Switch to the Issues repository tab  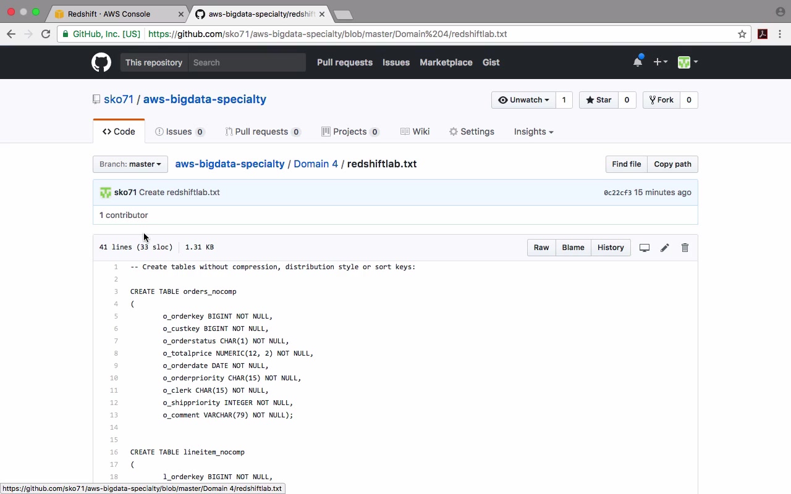[179, 132]
